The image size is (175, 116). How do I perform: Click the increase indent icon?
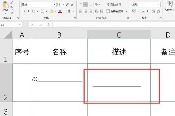[101, 11]
